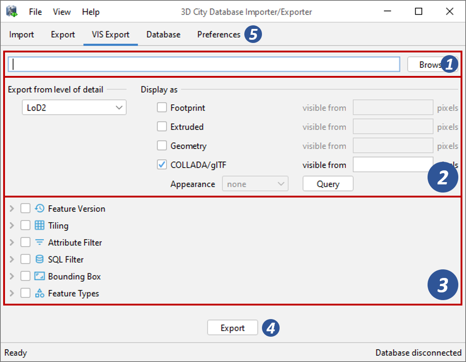The height and width of the screenshot is (362, 466).
Task: Open the View menu
Action: 62,12
